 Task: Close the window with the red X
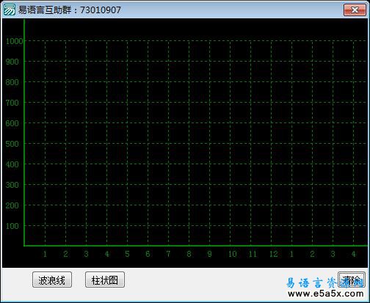pos(355,10)
